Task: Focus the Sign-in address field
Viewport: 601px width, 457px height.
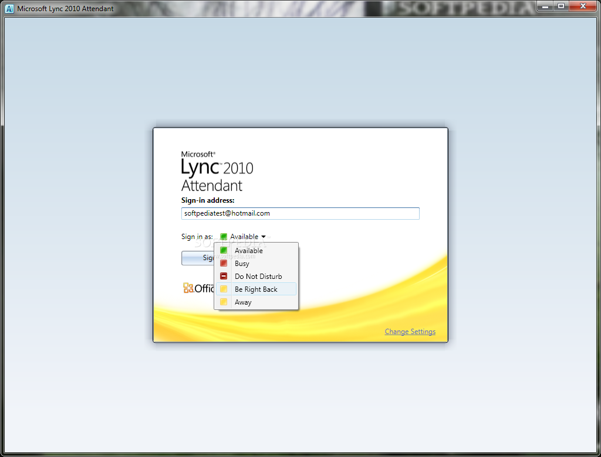Action: point(300,214)
